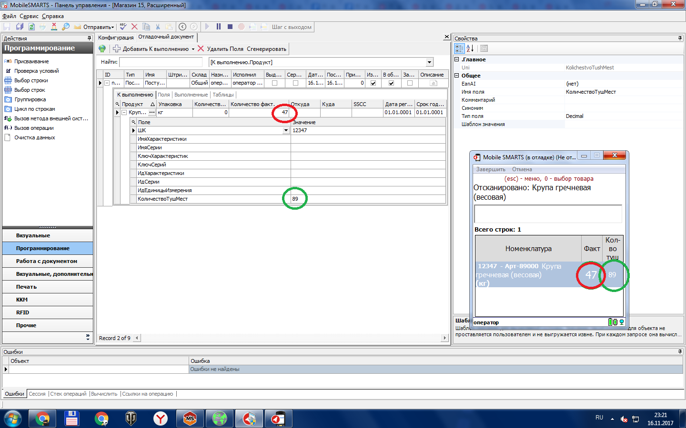Click the green refresh toolbar icon
This screenshot has height=428, width=686.
click(x=31, y=27)
